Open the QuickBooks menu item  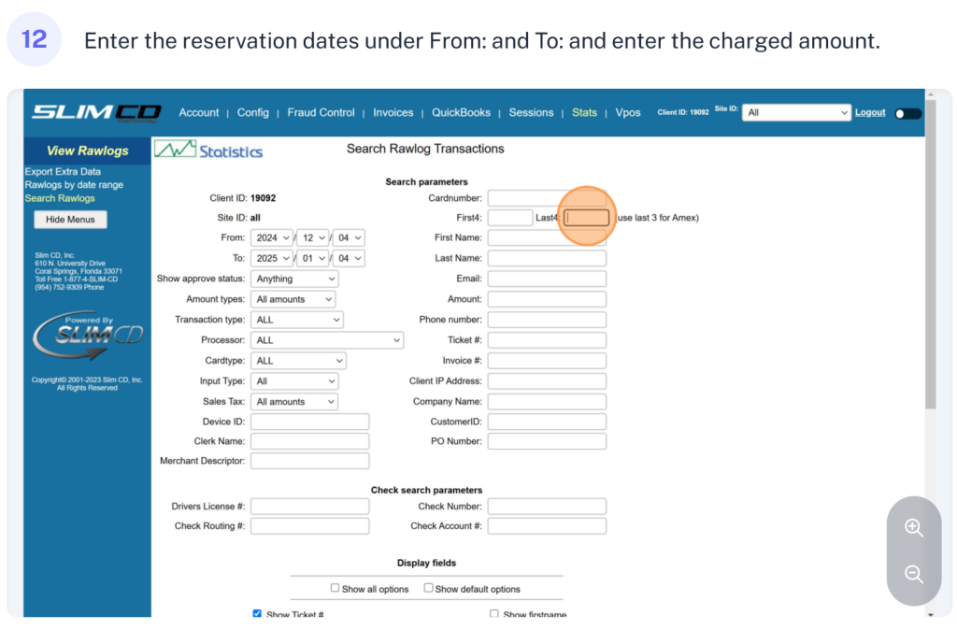pos(461,112)
